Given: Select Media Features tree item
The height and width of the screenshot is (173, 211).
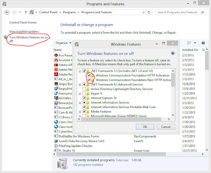Looking at the screenshot, I should click(x=101, y=111).
